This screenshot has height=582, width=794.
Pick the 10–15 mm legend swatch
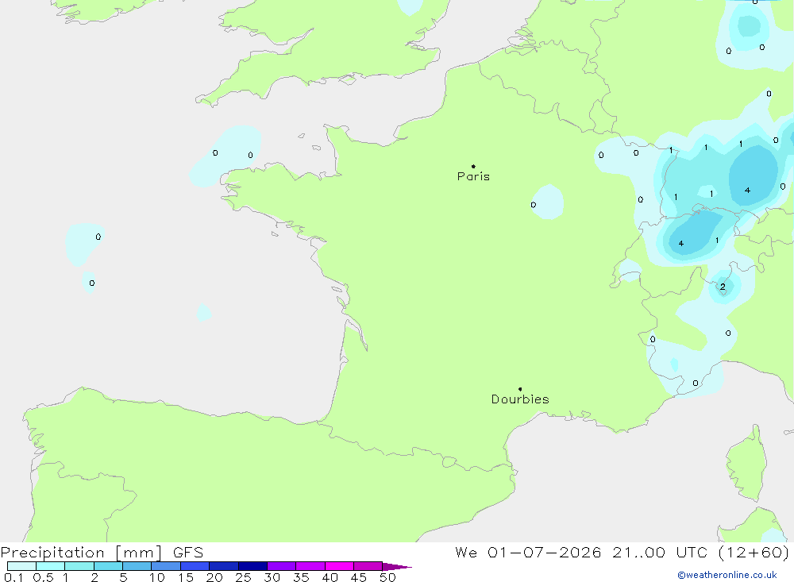[166, 566]
